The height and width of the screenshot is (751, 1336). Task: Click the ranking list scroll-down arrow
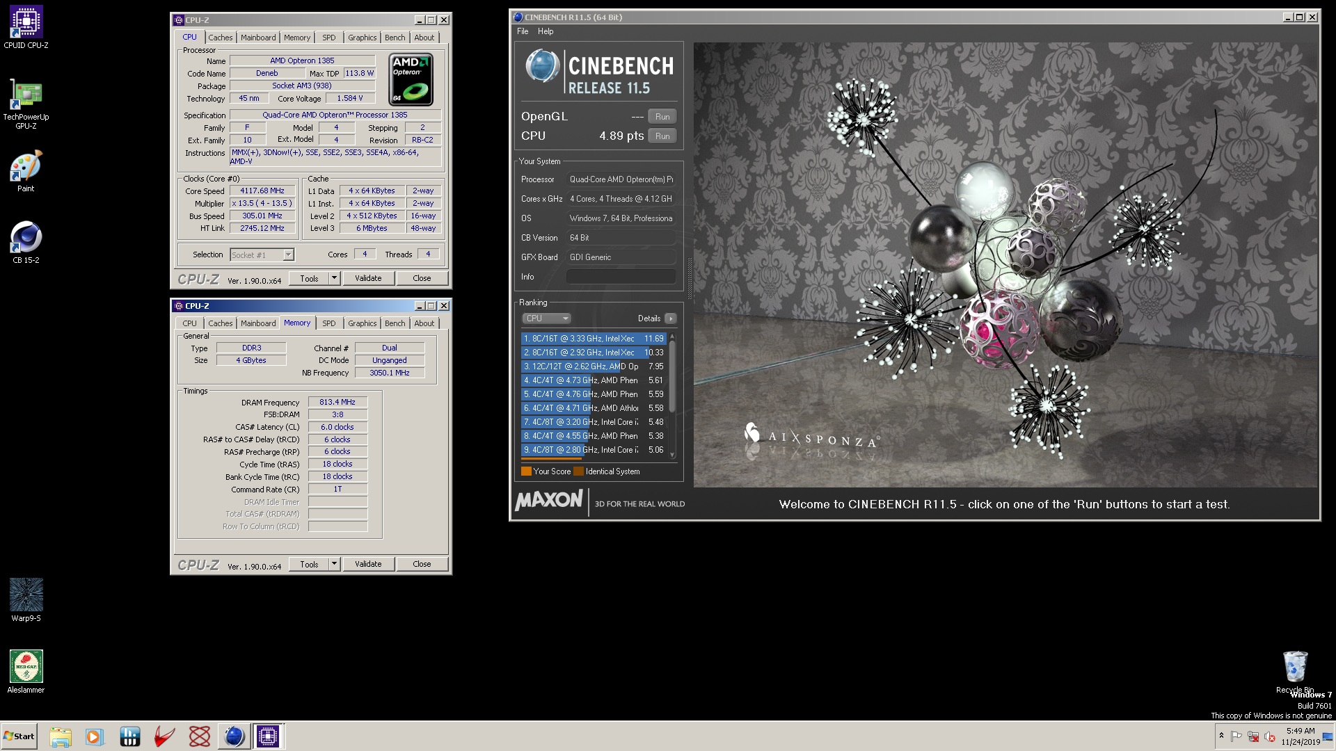[x=672, y=455]
